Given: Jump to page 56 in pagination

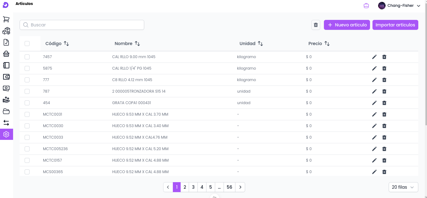Looking at the screenshot, I should [x=230, y=187].
